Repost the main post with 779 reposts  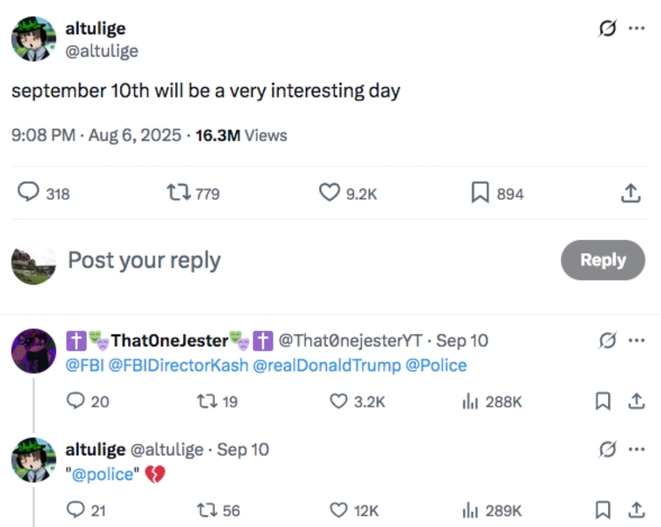[179, 193]
